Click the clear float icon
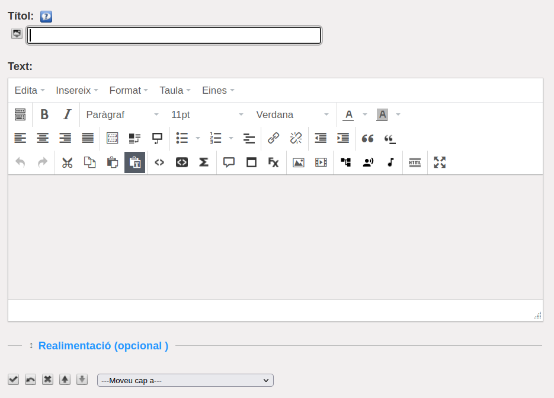The image size is (554, 398). (x=135, y=138)
